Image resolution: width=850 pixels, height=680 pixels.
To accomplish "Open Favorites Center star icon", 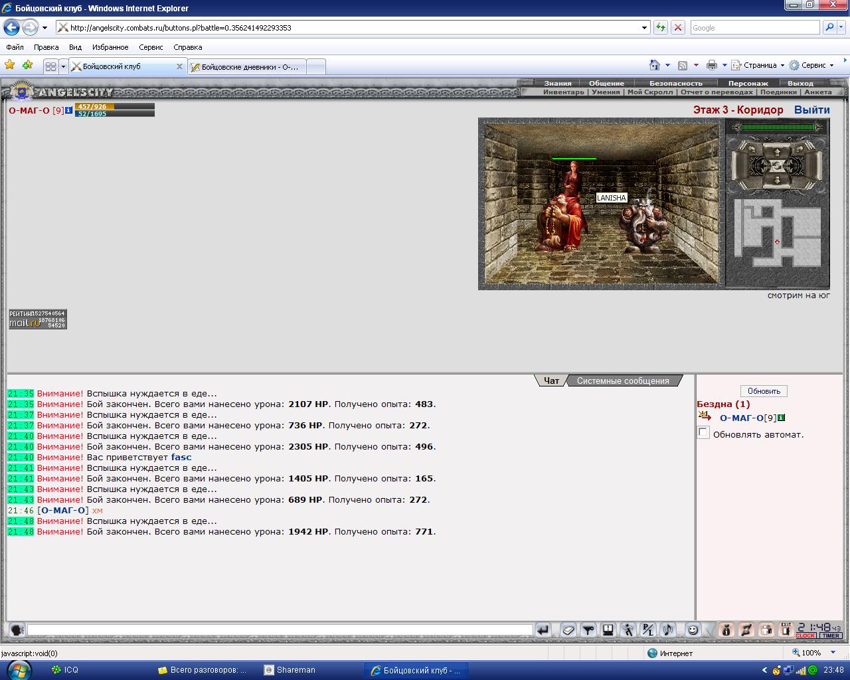I will tap(9, 65).
